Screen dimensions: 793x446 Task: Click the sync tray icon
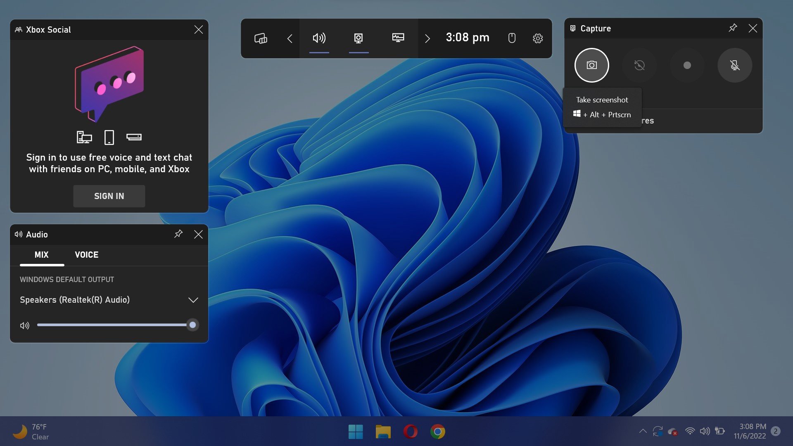658,431
